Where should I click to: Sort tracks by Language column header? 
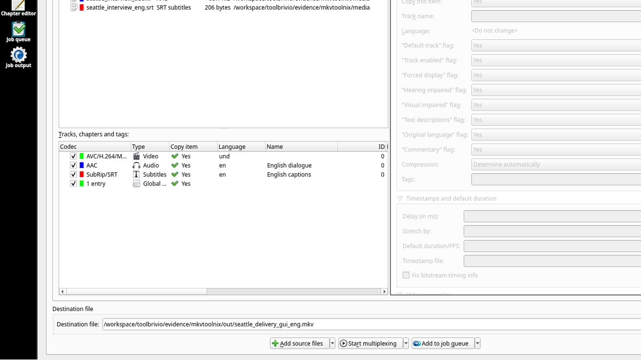(x=241, y=147)
